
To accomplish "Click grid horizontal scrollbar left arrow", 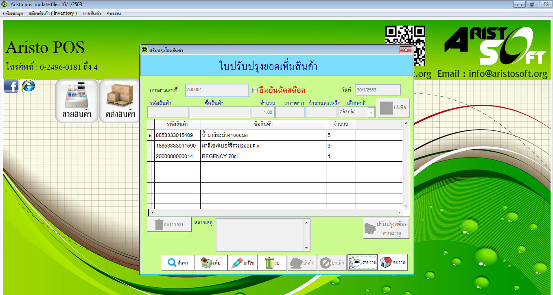I will click(152, 213).
